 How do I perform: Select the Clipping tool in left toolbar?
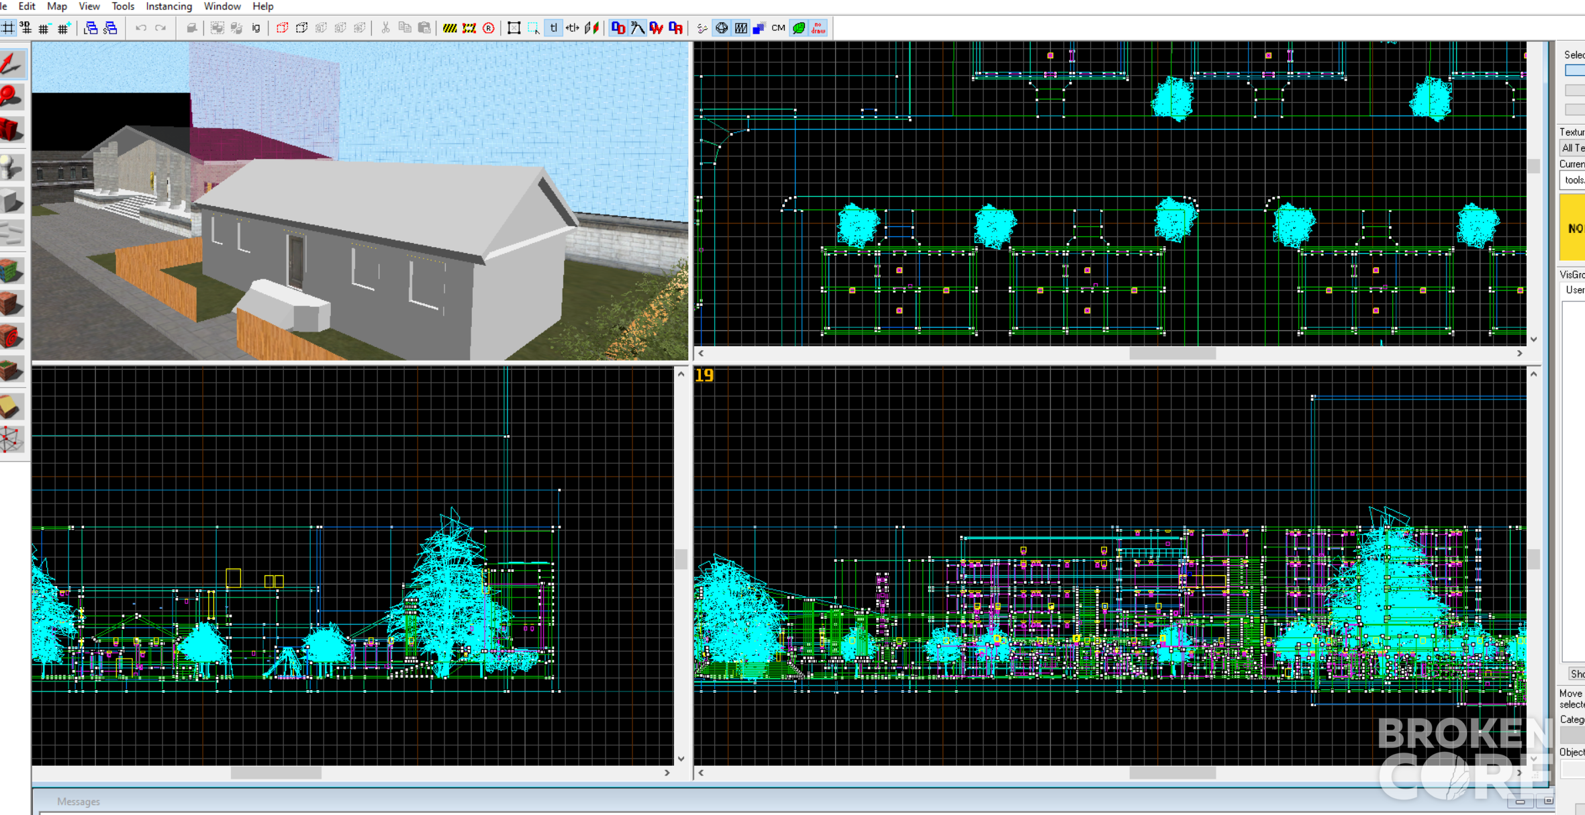pos(11,407)
